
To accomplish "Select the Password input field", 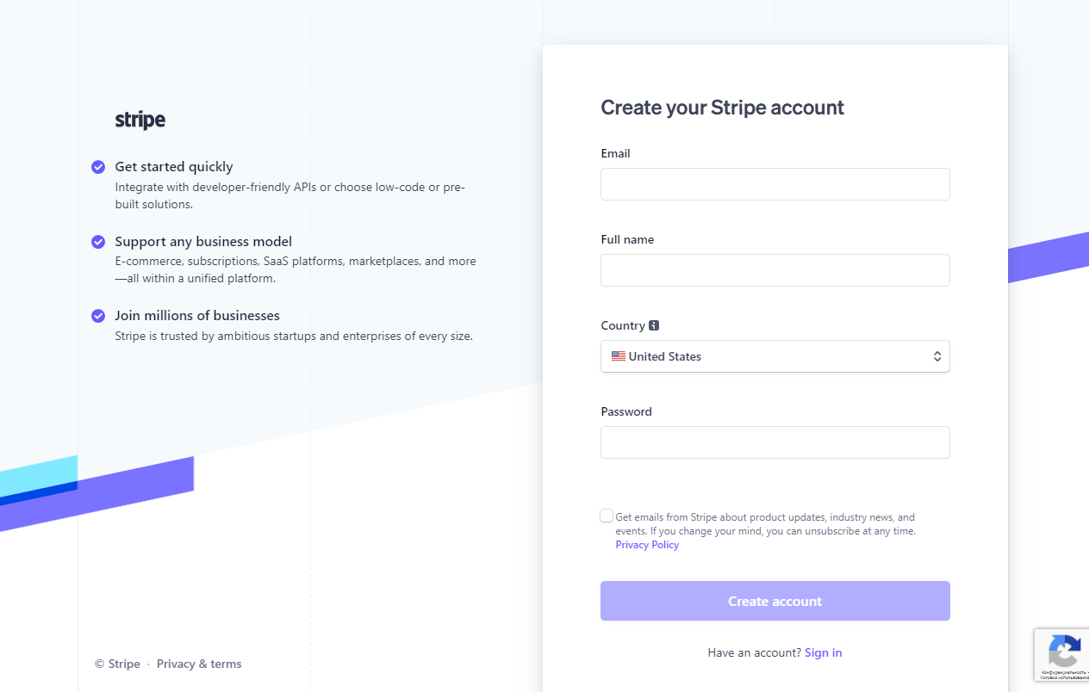I will (775, 442).
